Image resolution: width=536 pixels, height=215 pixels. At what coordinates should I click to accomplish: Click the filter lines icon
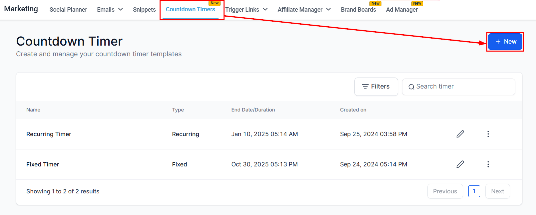pos(365,87)
